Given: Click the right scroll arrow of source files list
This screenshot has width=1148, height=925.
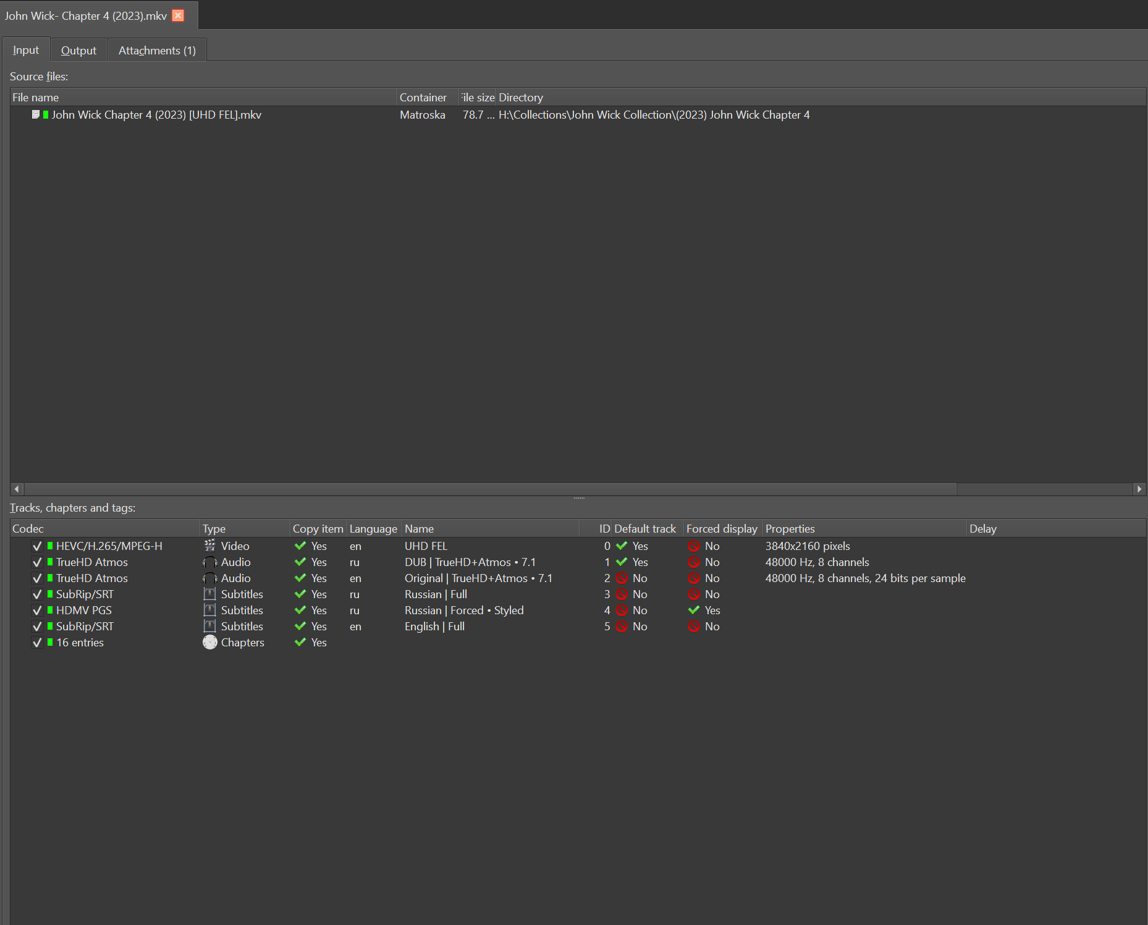Looking at the screenshot, I should tap(1139, 489).
